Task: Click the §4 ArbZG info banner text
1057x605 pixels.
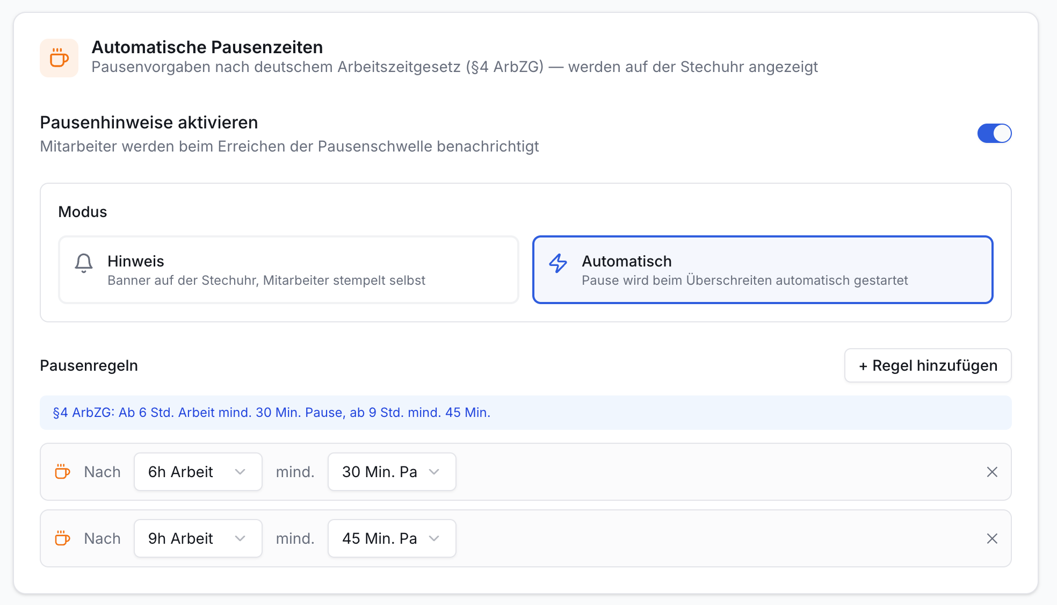Action: (x=271, y=413)
